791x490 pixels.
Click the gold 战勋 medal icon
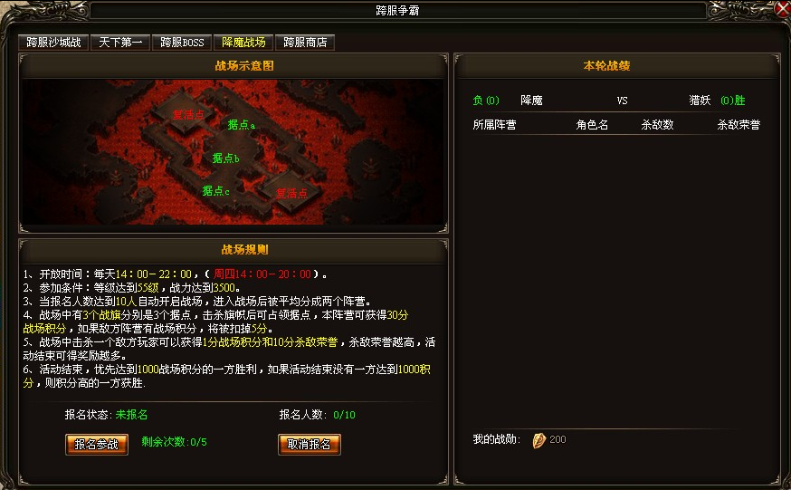click(x=538, y=440)
